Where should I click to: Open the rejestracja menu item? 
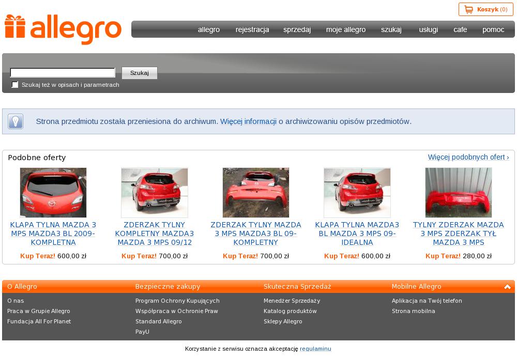[x=252, y=29]
